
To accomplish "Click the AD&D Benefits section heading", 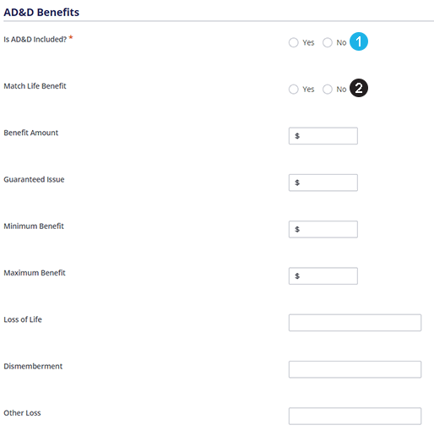I will [41, 12].
